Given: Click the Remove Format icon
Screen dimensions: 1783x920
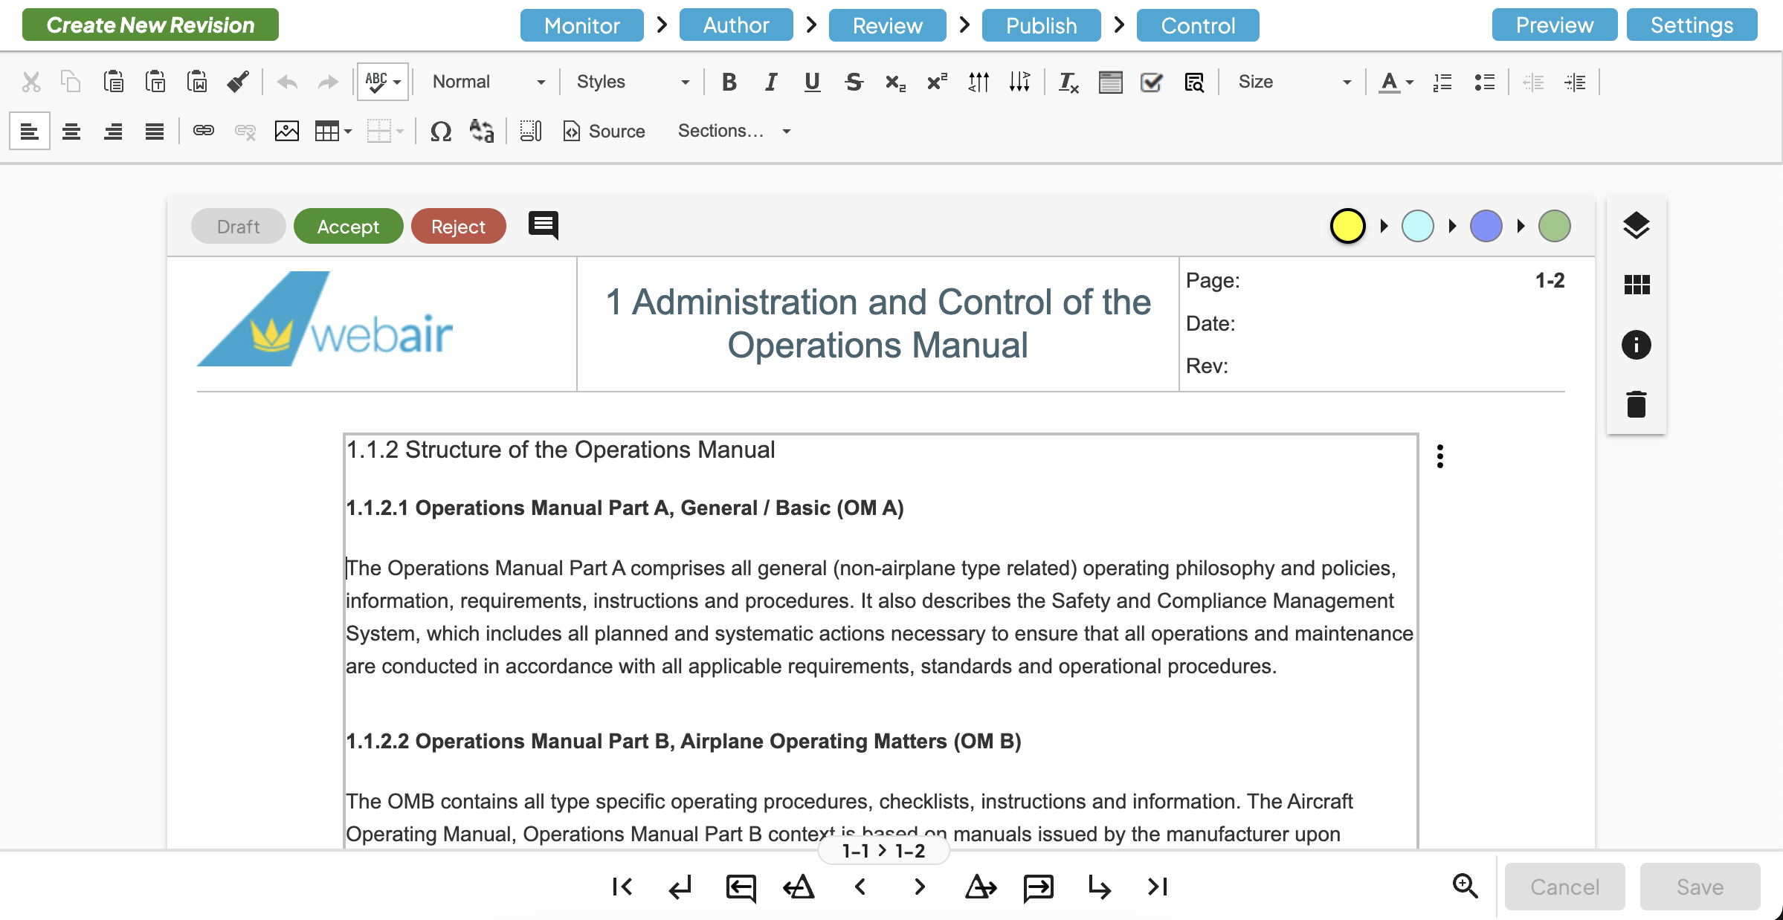Looking at the screenshot, I should pyautogui.click(x=1068, y=82).
